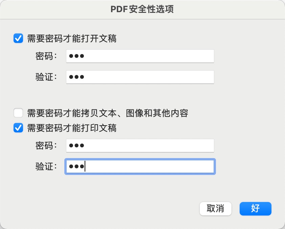285x229 pixels.
Task: Click the 'PDF安全性选项' dialog title
Action: pyautogui.click(x=142, y=9)
